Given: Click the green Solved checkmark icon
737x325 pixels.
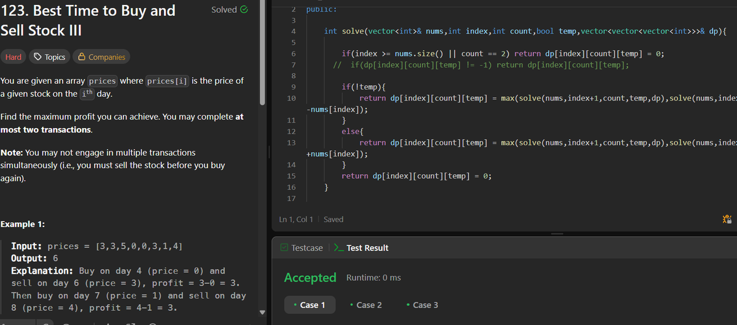Looking at the screenshot, I should click(244, 10).
